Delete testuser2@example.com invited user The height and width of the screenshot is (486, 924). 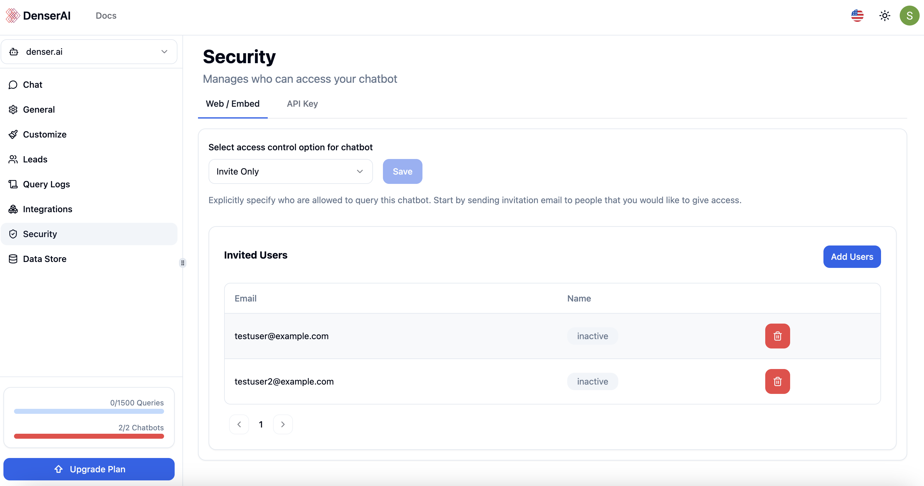[777, 381]
